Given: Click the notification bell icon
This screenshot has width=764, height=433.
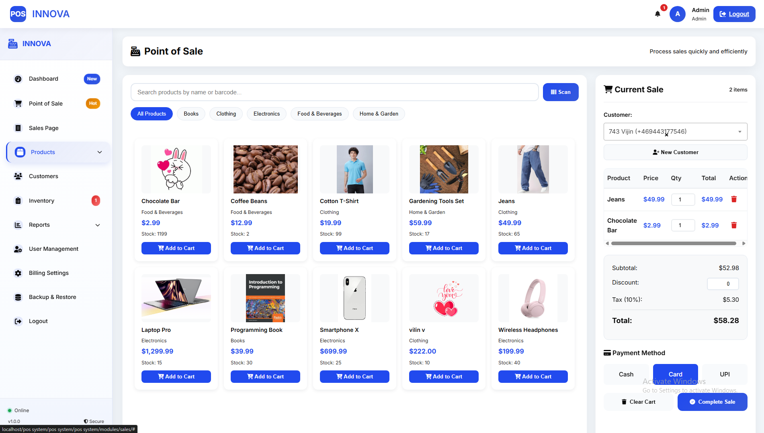Looking at the screenshot, I should (x=657, y=14).
